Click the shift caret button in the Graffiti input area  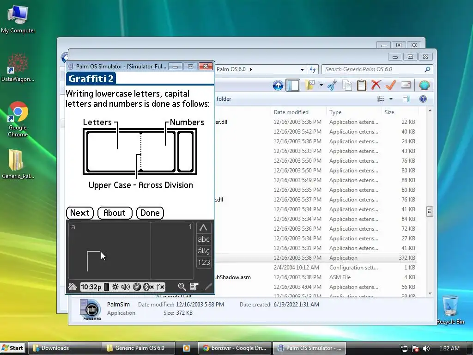coord(203,227)
